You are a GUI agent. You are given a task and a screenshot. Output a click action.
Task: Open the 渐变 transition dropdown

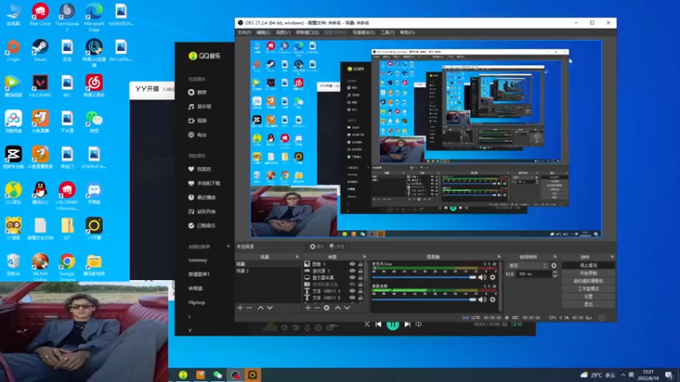[527, 266]
